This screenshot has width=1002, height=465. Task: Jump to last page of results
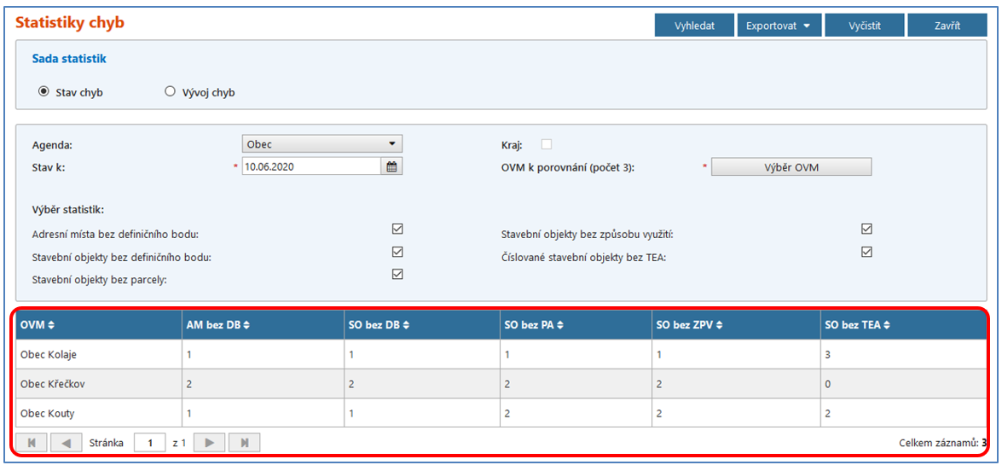coord(245,443)
